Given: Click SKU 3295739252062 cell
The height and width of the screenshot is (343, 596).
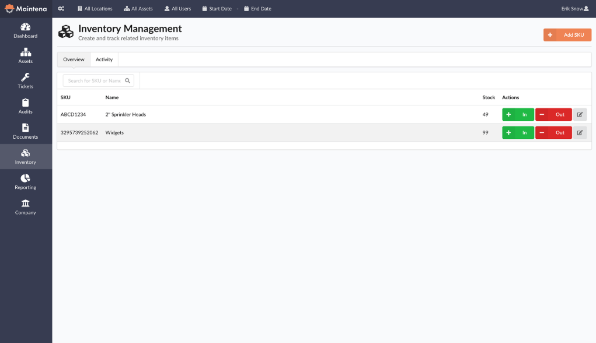Looking at the screenshot, I should (x=79, y=132).
